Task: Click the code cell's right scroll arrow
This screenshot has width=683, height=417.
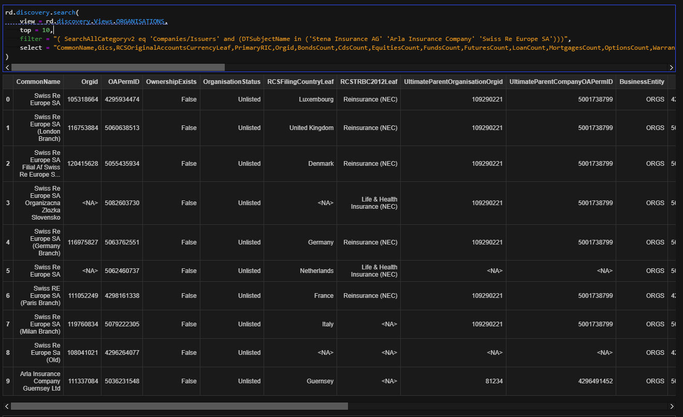Action: [672, 67]
